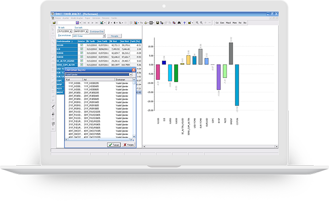329x202 pixels.
Task: Open the dropdown arrow beside the search box
Action: [x=80, y=22]
